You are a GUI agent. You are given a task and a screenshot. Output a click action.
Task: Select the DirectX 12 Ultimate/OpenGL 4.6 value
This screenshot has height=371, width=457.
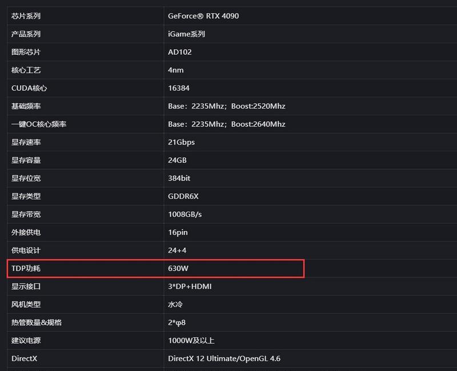(x=224, y=359)
